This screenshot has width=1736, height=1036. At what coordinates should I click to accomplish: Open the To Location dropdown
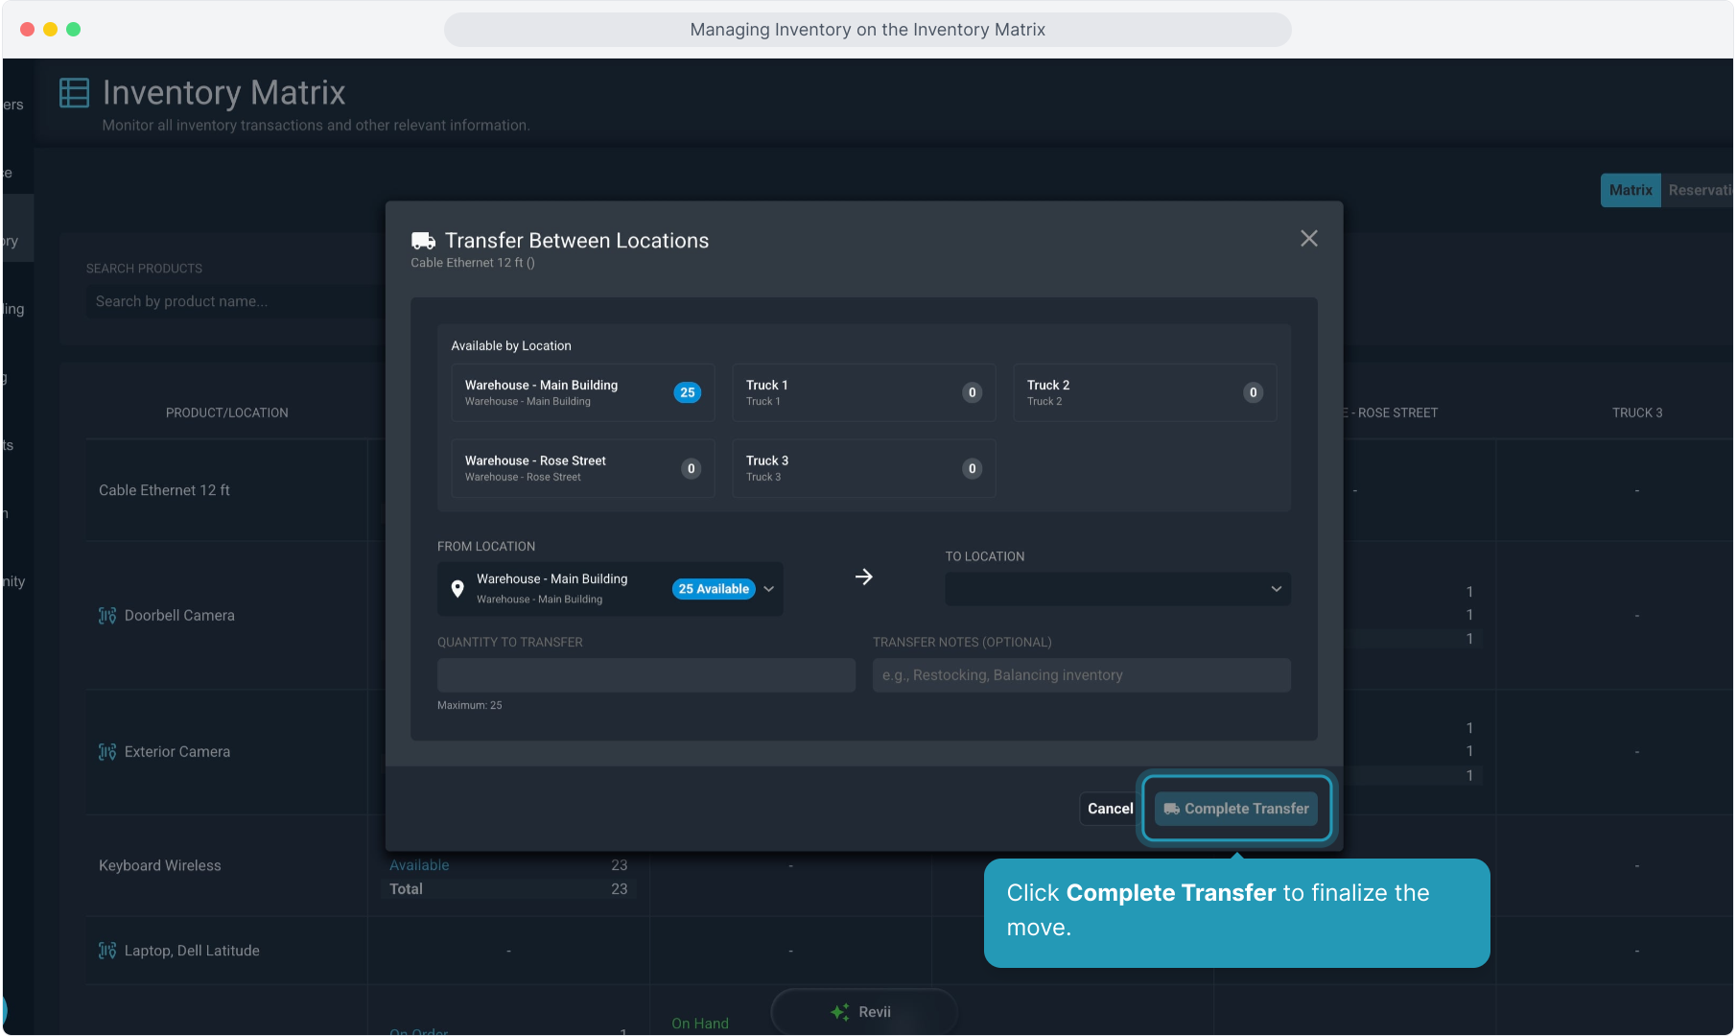[x=1116, y=589]
